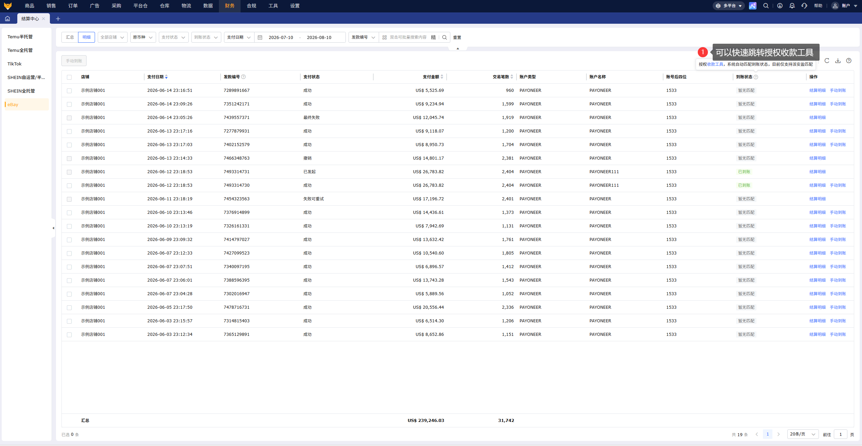The image size is (862, 446).
Task: Check the row with 发款编号 7454323563
Action: 69,199
